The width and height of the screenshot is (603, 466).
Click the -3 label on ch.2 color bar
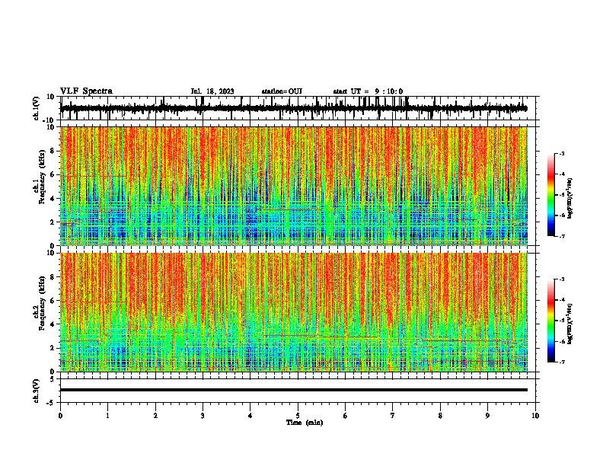pyautogui.click(x=562, y=279)
